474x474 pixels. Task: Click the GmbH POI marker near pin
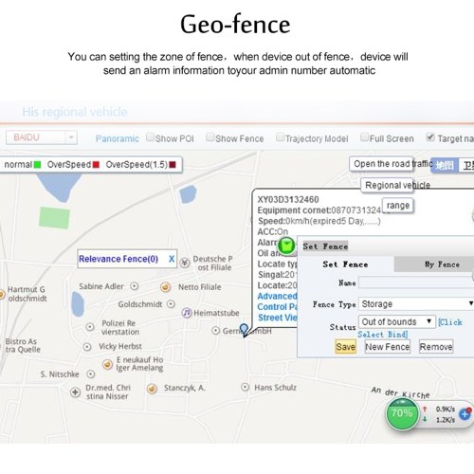215,331
